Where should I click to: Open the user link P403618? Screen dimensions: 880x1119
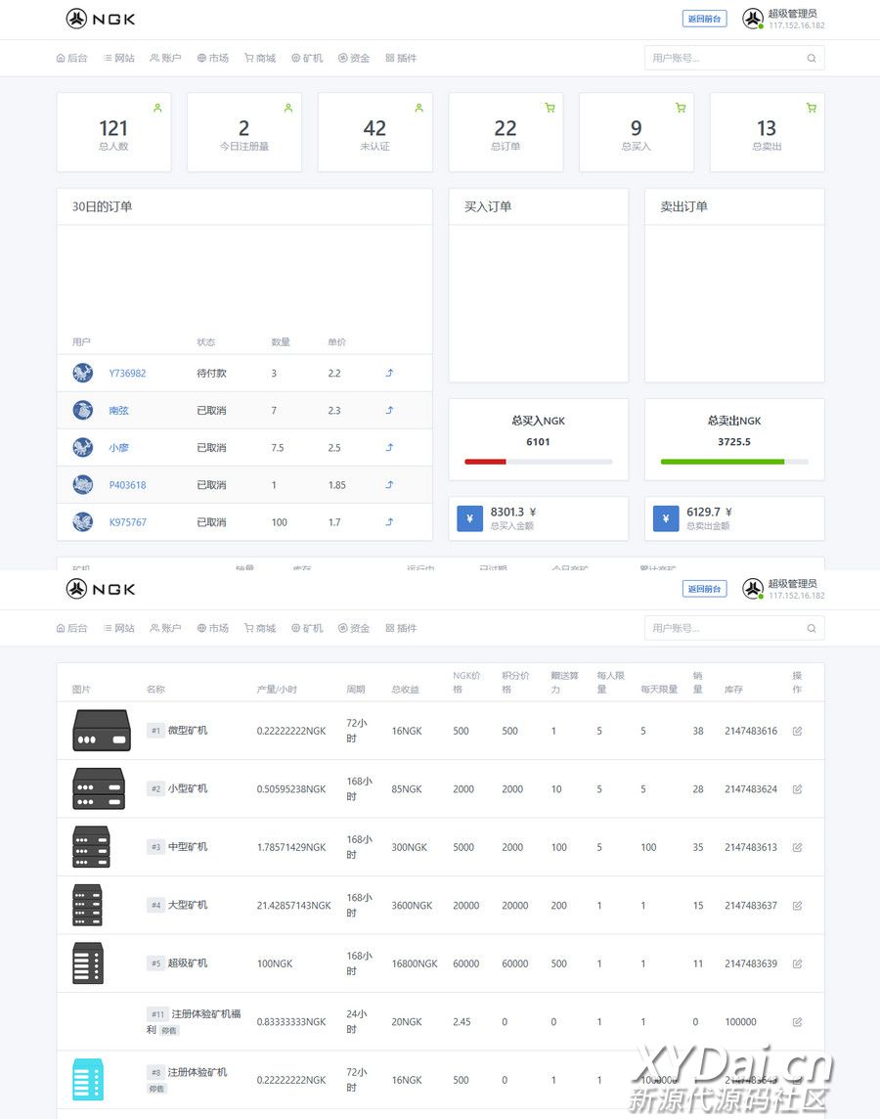127,485
